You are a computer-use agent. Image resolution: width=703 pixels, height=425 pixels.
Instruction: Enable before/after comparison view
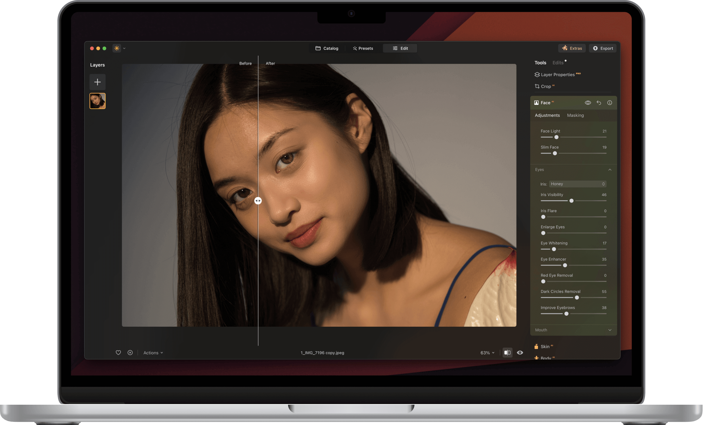click(507, 353)
